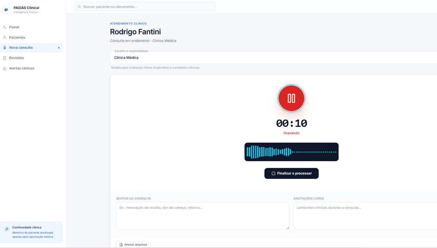Open the Painel menu item
437x248 pixels.
click(x=31, y=27)
